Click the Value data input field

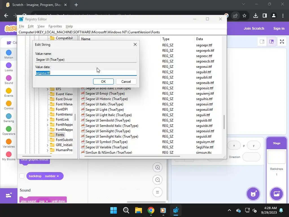(x=86, y=73)
